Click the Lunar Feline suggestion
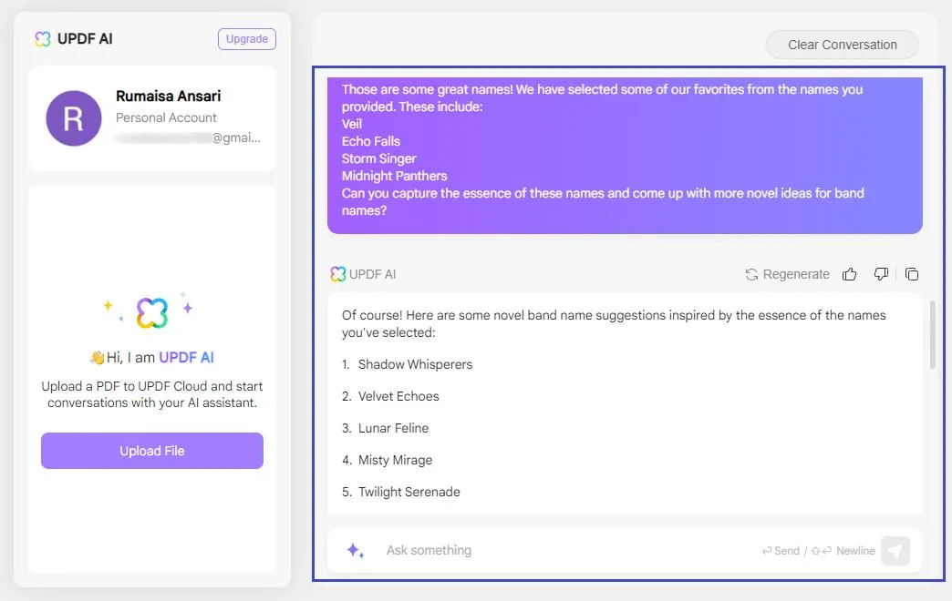 click(x=393, y=428)
